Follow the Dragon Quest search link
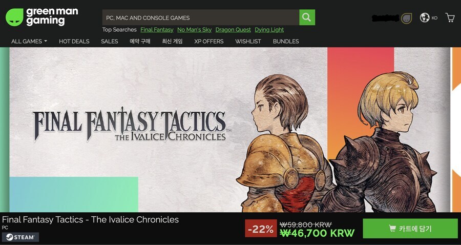This screenshot has height=245, width=461. tap(233, 30)
